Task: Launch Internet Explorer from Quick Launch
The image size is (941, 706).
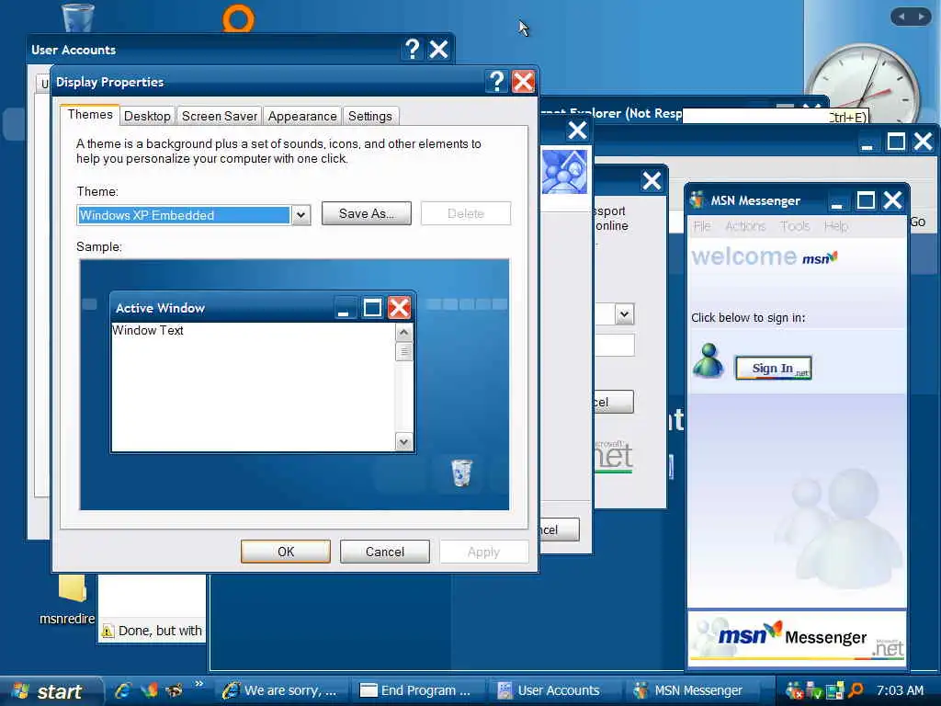Action: pos(123,690)
